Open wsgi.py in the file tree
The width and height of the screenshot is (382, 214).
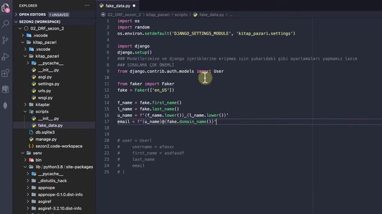click(45, 97)
